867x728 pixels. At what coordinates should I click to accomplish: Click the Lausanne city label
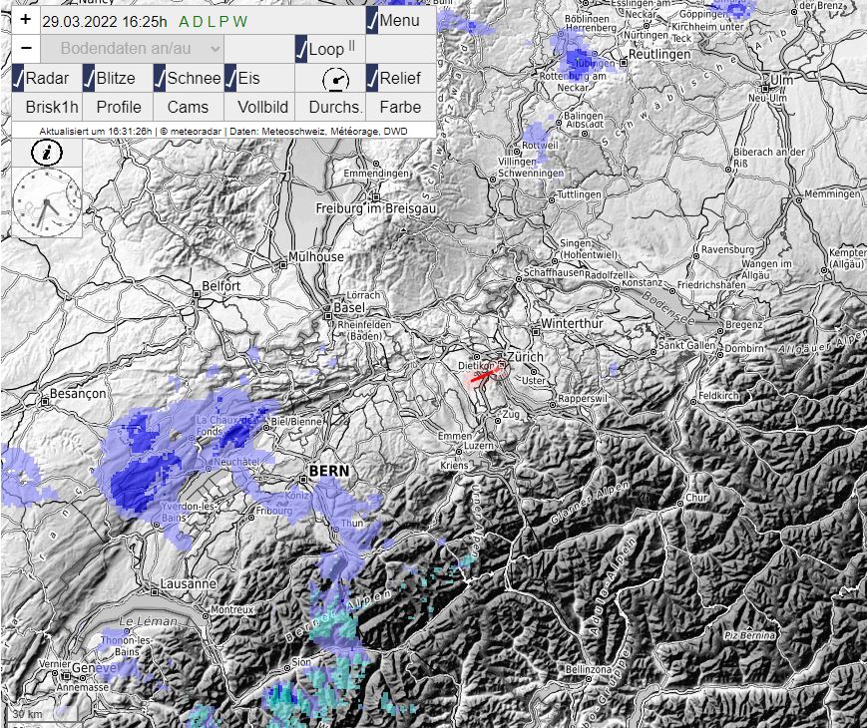189,583
